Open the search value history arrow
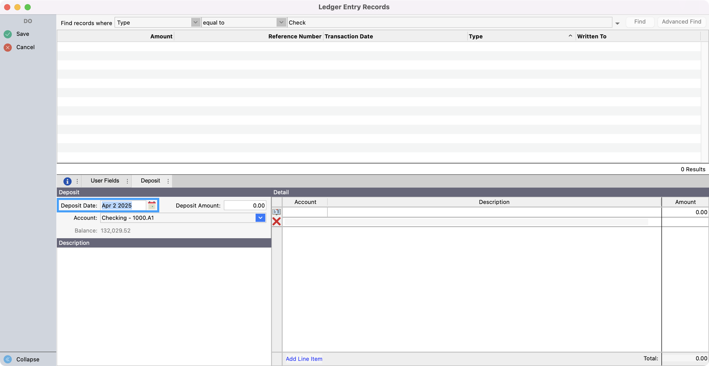 (617, 23)
